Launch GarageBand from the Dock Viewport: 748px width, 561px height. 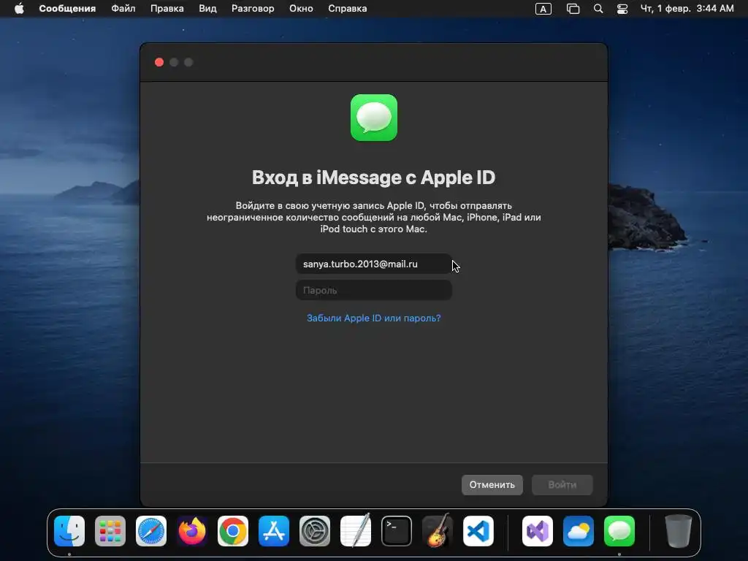(x=438, y=531)
